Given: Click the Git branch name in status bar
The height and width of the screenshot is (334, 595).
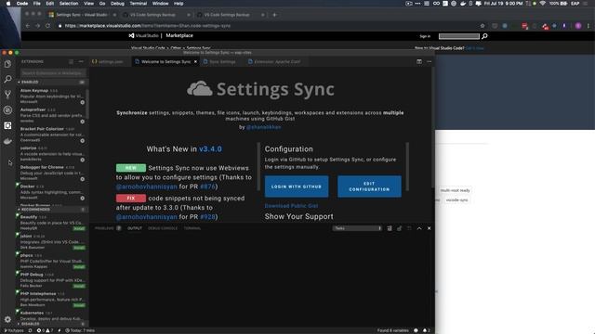Looking at the screenshot, I should coord(14,330).
